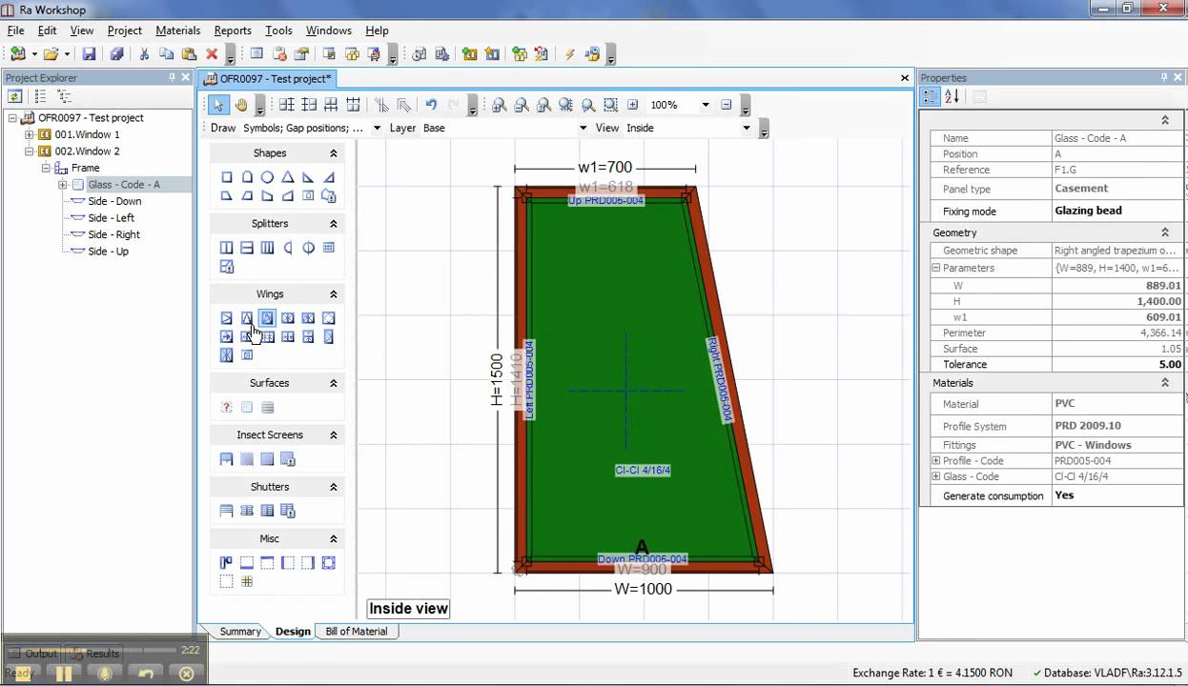This screenshot has height=686, width=1188.
Task: Collapse the Materials group in Properties
Action: coord(1164,383)
